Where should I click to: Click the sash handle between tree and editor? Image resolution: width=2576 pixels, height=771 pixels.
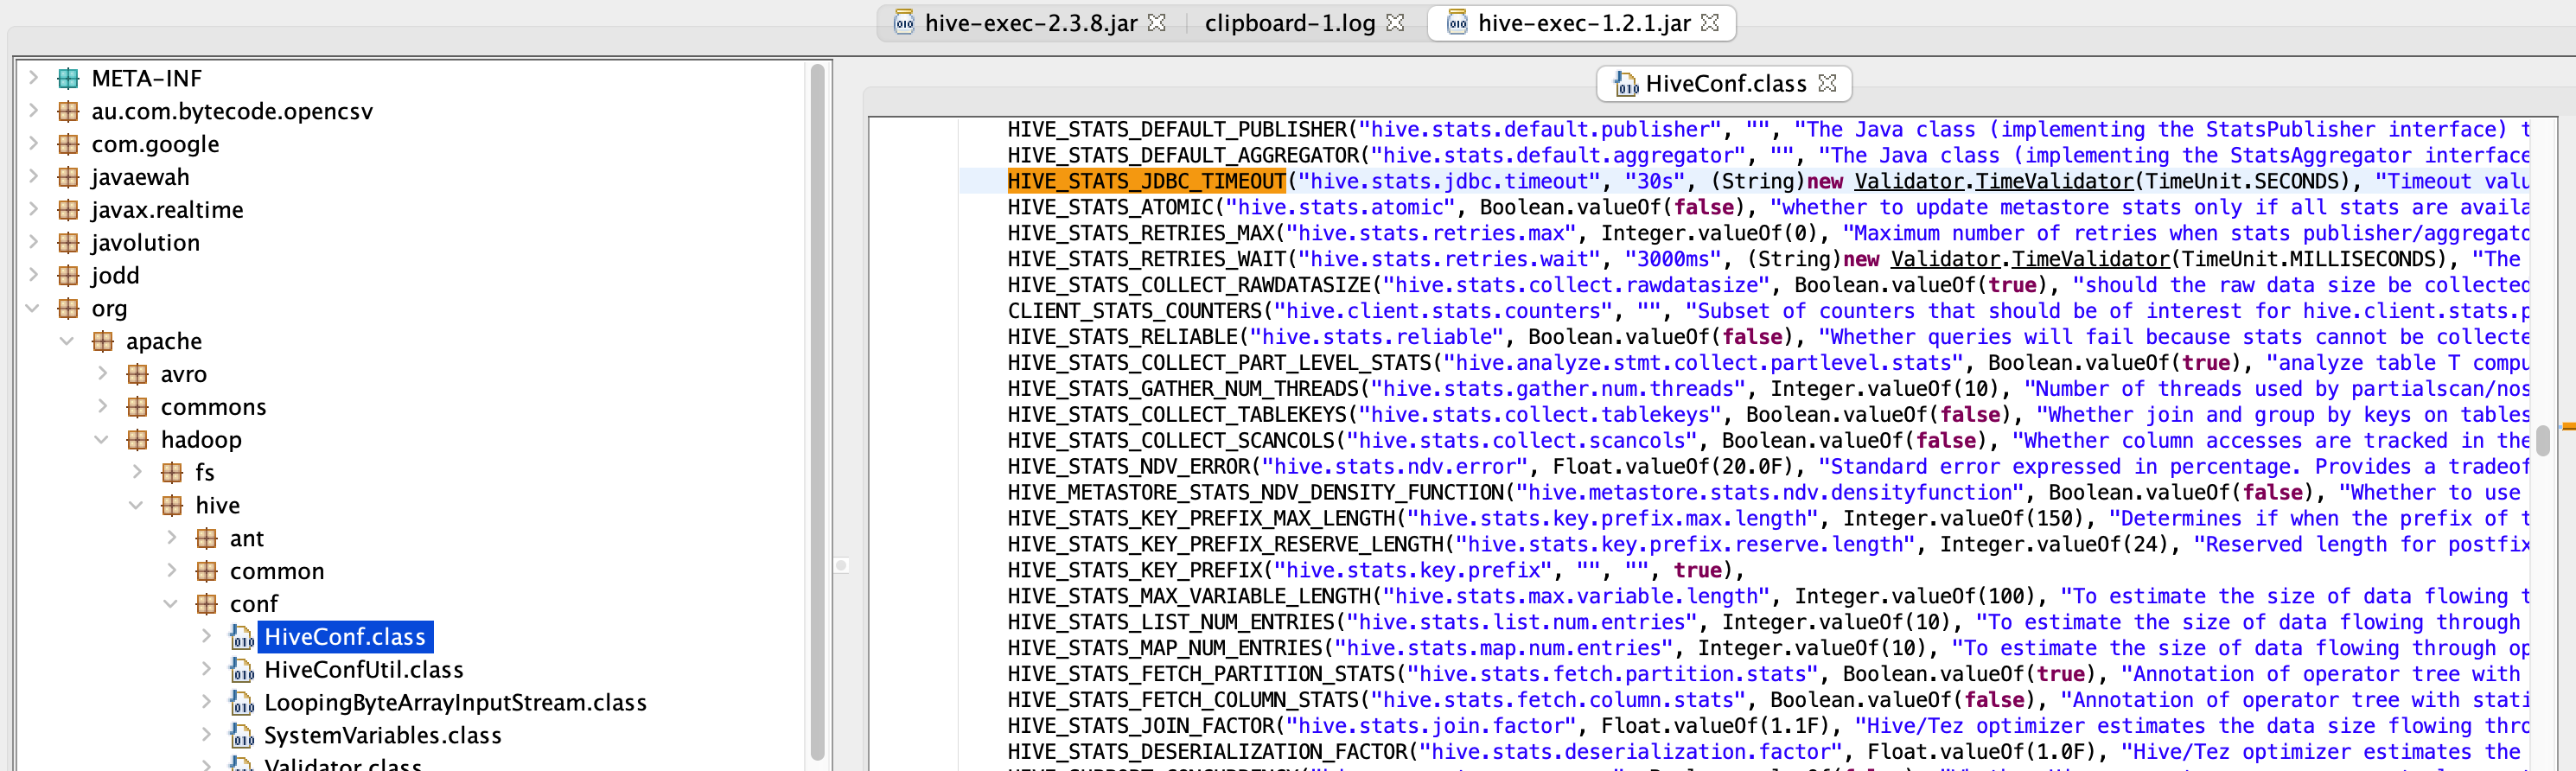pos(842,566)
